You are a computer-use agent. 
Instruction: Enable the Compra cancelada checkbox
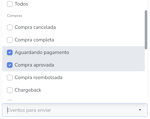[x=10, y=27]
